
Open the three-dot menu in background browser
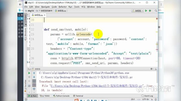tap(161, 4)
